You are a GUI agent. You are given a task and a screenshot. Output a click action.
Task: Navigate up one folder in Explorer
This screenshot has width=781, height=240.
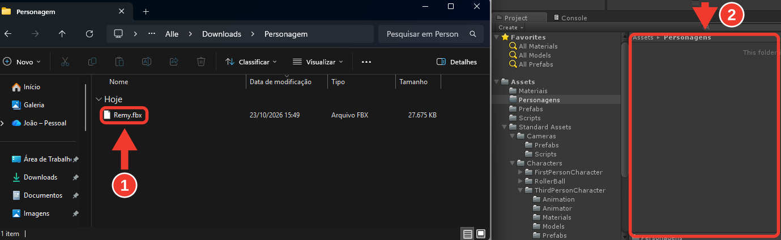pos(62,34)
